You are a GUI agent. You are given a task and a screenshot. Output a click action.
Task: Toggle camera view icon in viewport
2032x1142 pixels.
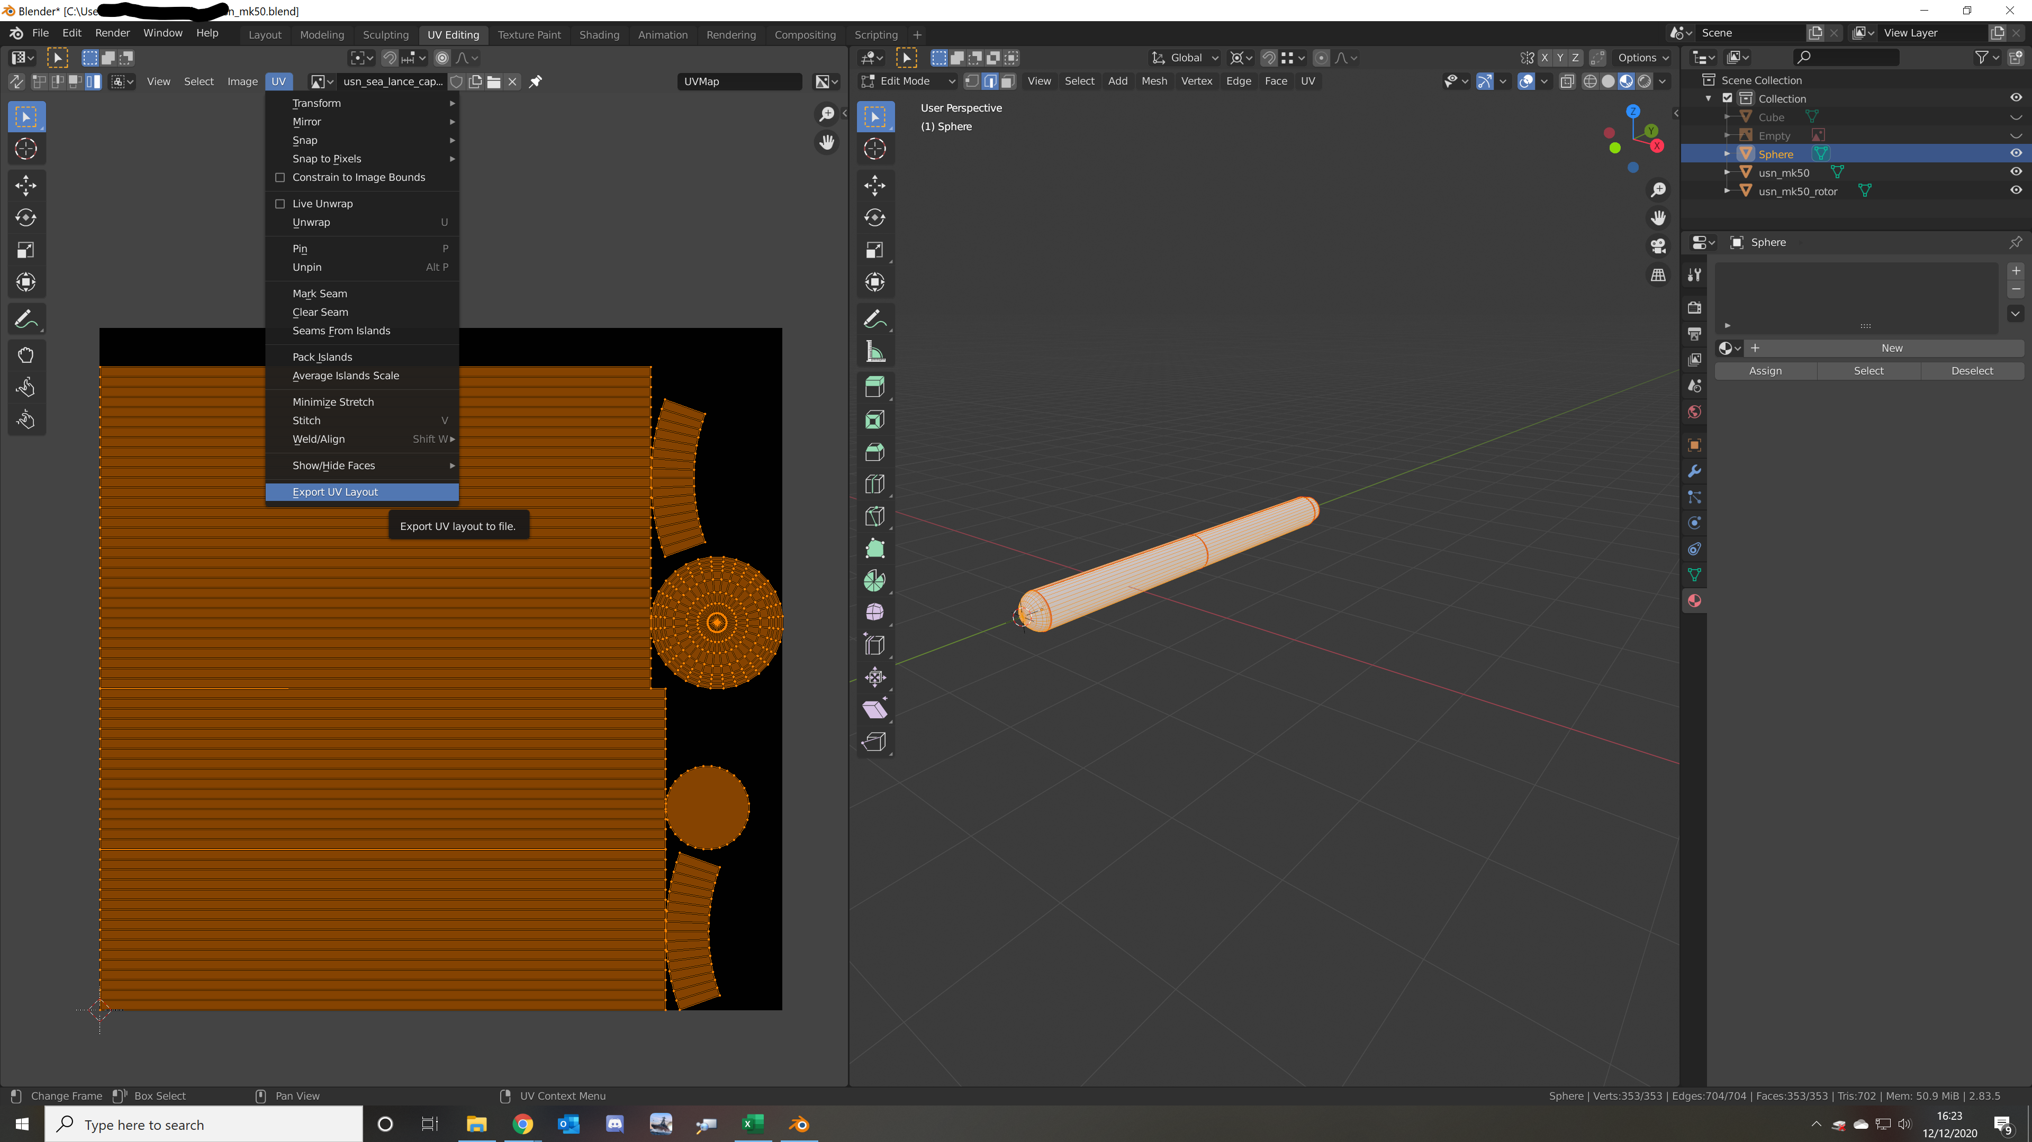click(x=1658, y=246)
